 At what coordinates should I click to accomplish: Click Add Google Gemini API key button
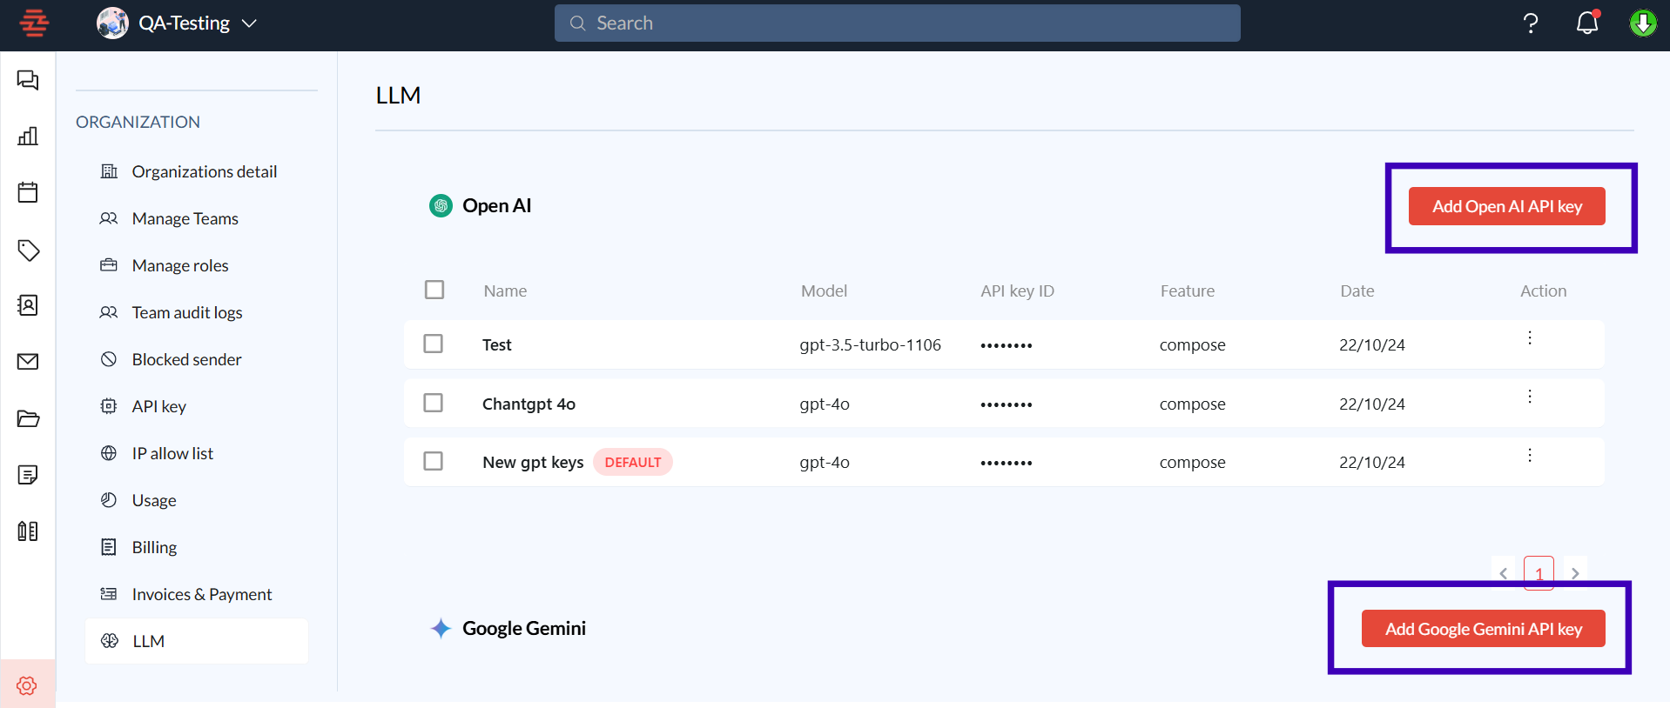click(x=1483, y=629)
